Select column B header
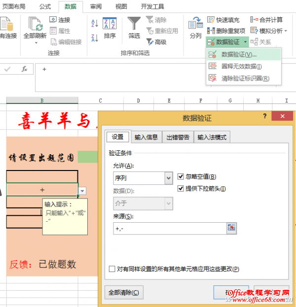The height and width of the screenshot is (307, 296). tap(42, 101)
